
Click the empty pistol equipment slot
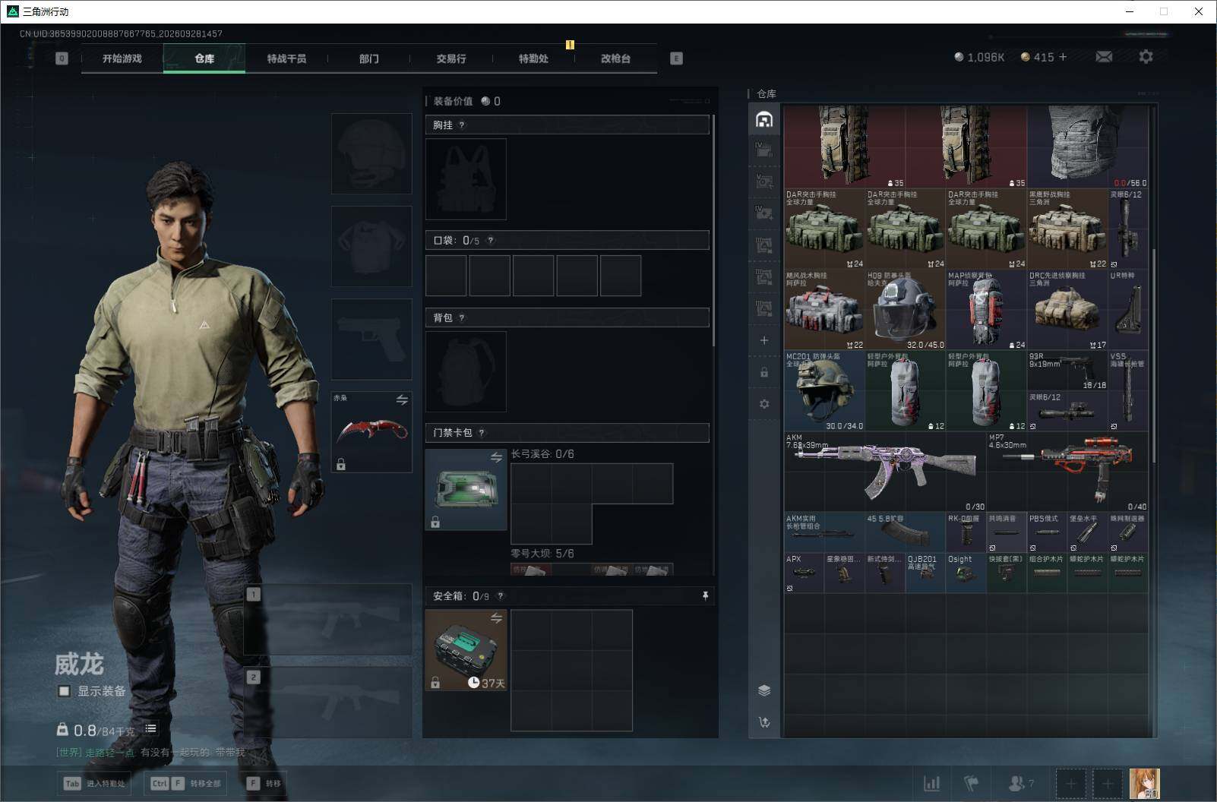point(371,339)
